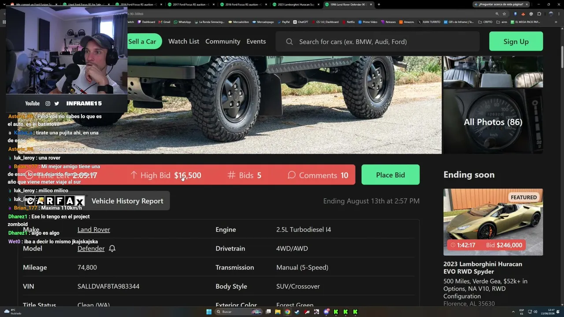The height and width of the screenshot is (317, 564).
Task: Click the featured Lamborghini Huracan photo
Action: pos(493,222)
